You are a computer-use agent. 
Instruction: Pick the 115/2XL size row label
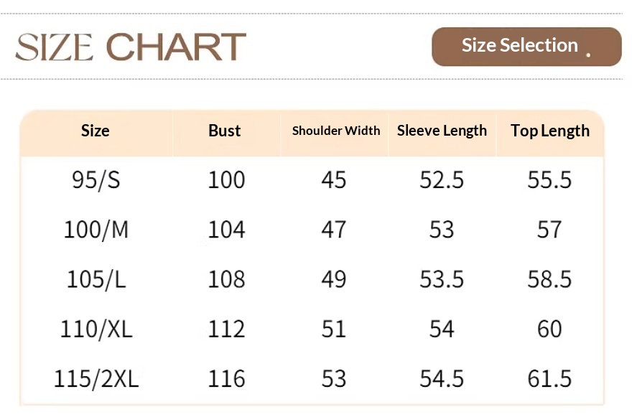[x=96, y=378]
